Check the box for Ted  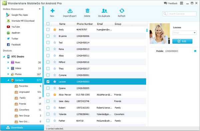[48, 43]
